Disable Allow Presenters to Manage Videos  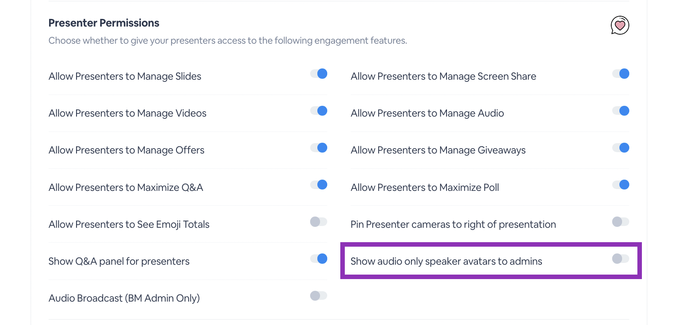click(x=319, y=110)
